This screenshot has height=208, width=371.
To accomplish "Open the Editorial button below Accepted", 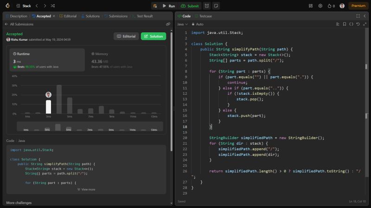I will 126,37.
